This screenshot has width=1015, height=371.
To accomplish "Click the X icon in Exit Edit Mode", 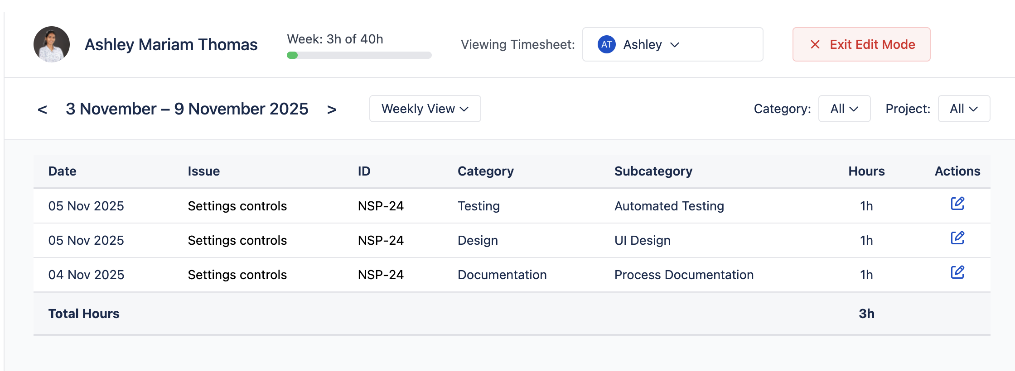I will click(815, 44).
